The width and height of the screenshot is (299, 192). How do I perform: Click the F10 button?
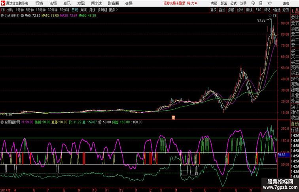(x=258, y=10)
